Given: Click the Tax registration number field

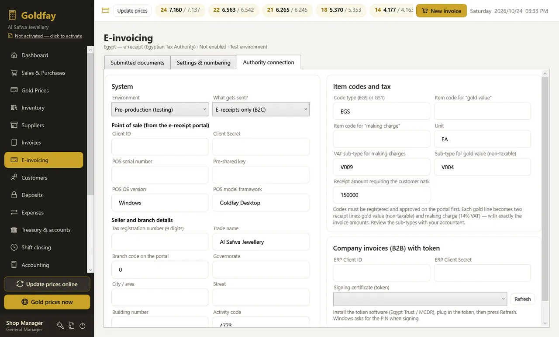Looking at the screenshot, I should tap(160, 242).
